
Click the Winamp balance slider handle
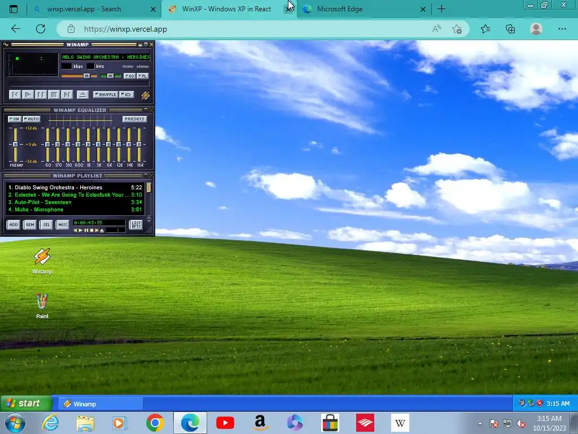110,76
